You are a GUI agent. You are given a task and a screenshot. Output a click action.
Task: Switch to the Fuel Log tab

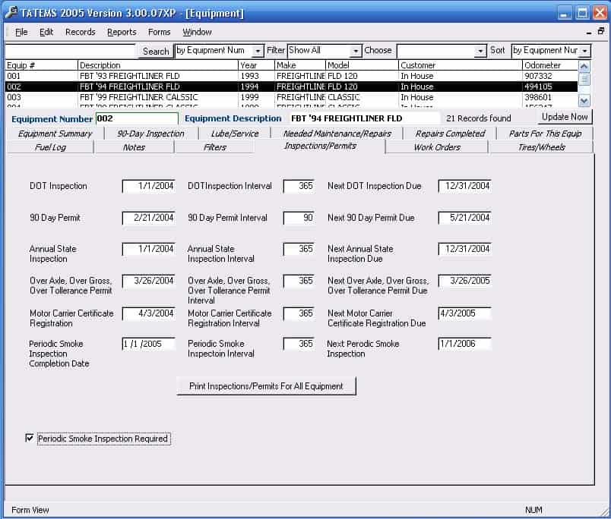50,147
